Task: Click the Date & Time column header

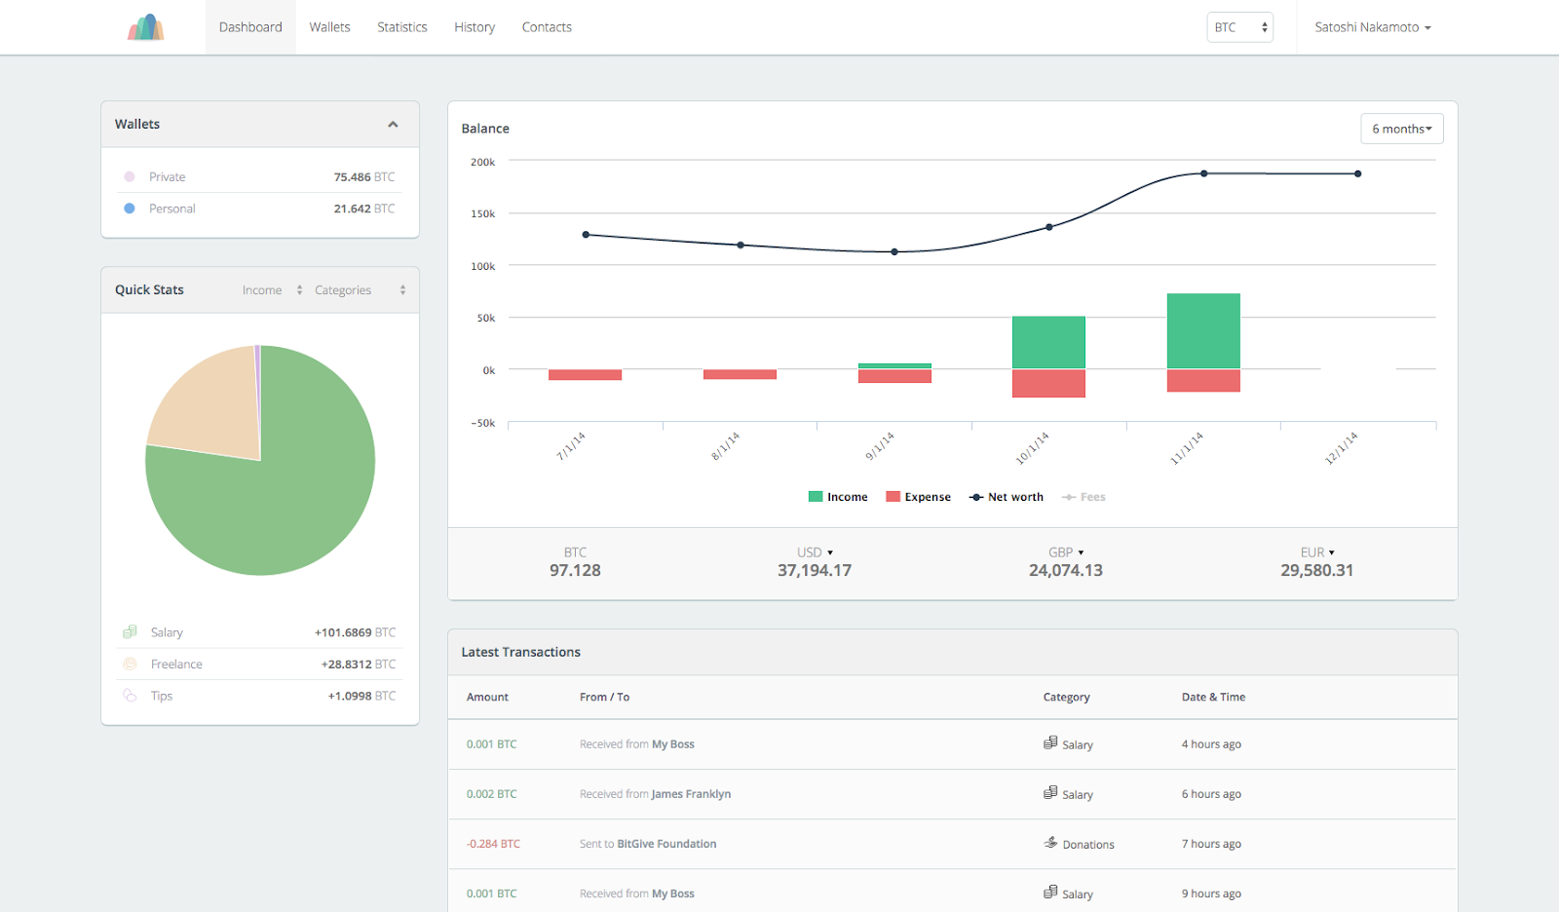Action: point(1213,697)
